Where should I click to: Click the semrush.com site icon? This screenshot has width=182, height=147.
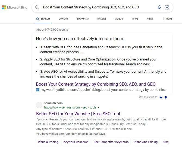pos(39,105)
